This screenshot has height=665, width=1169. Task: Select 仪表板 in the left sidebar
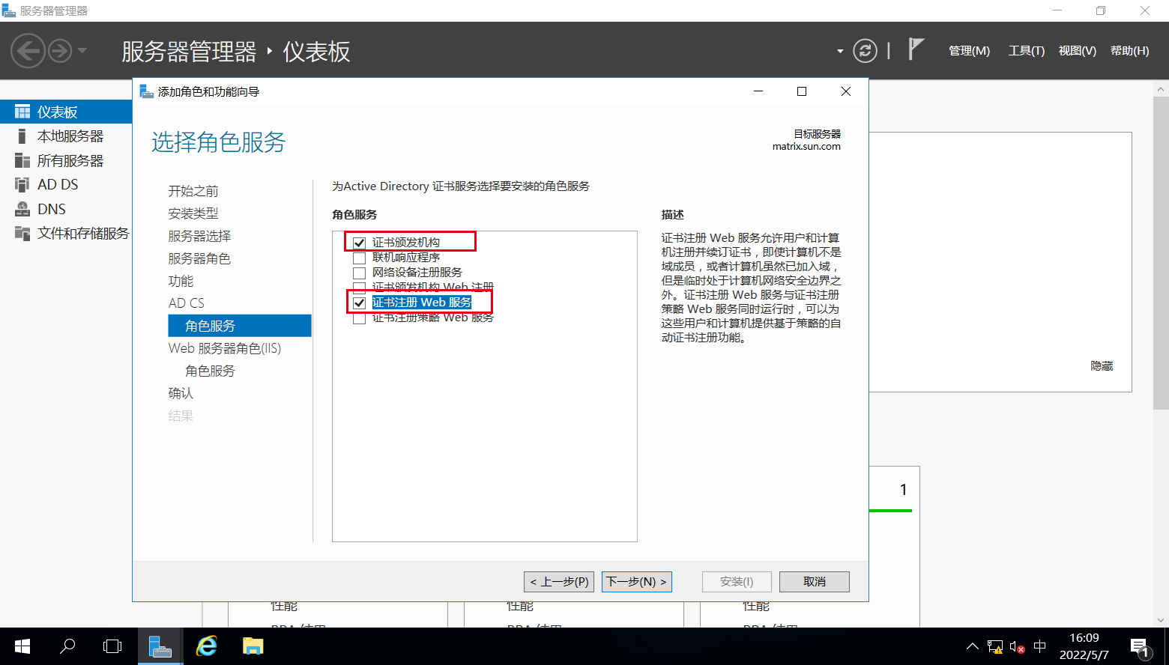click(x=66, y=112)
